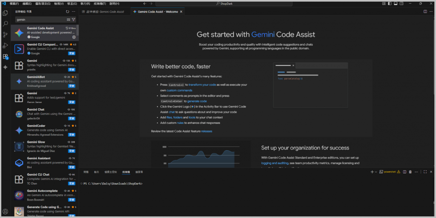
Task: Switch to the third tab of the bottom panel
Action: tap(110, 172)
